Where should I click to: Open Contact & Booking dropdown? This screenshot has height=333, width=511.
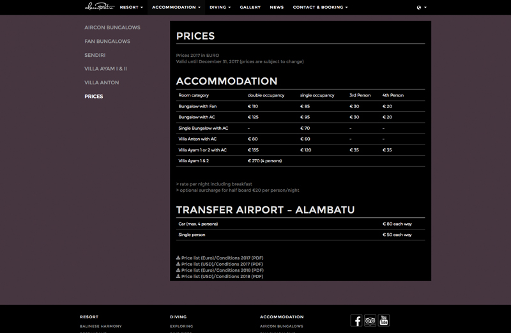click(x=320, y=7)
